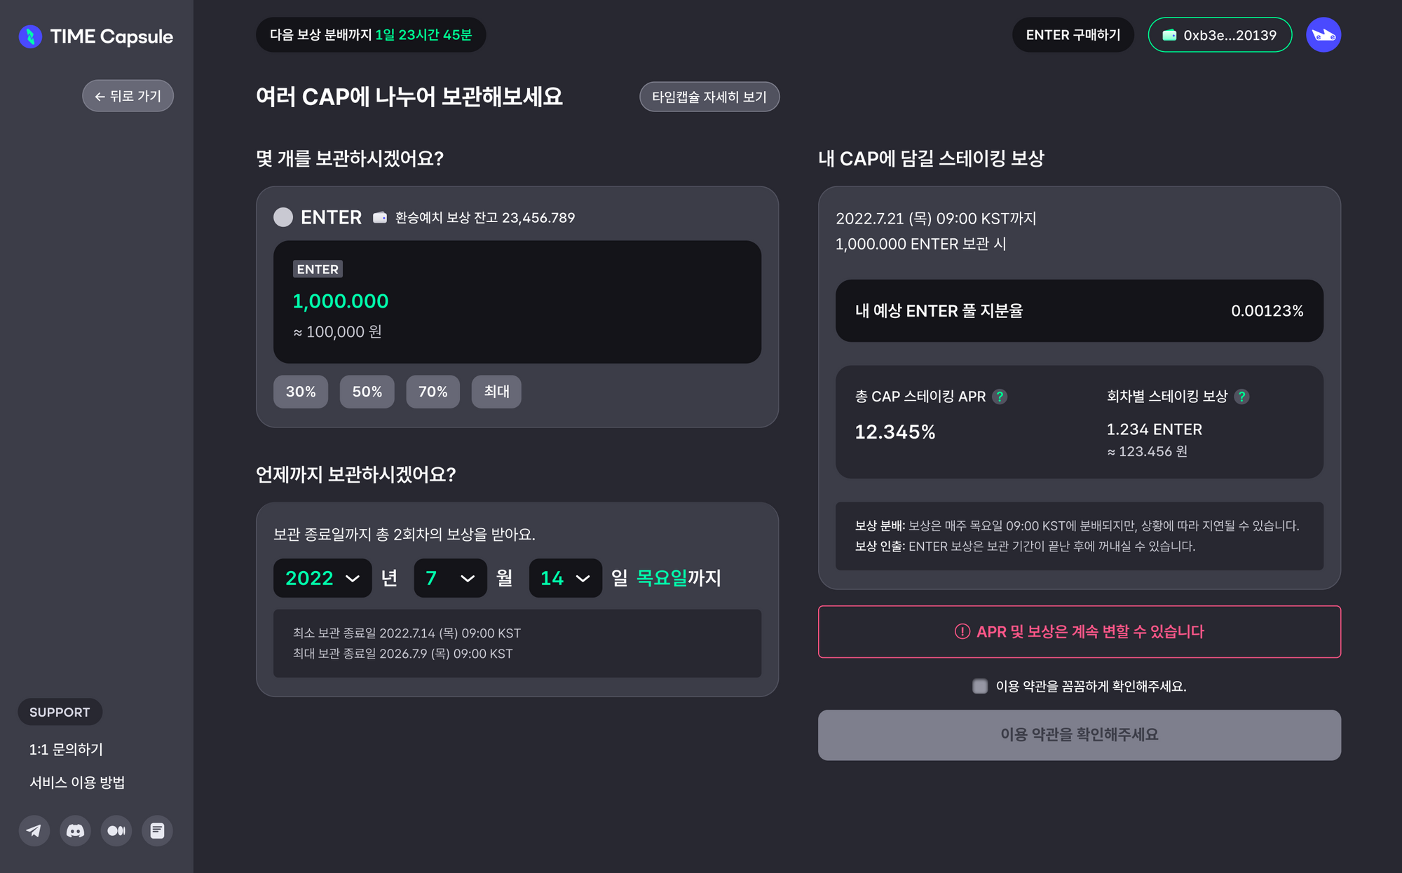Click the ENTER 구매하기 button
This screenshot has height=873, width=1402.
1073,35
